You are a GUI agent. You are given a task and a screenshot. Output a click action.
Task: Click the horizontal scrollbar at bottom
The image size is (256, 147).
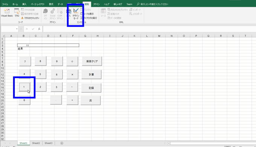tap(212, 143)
